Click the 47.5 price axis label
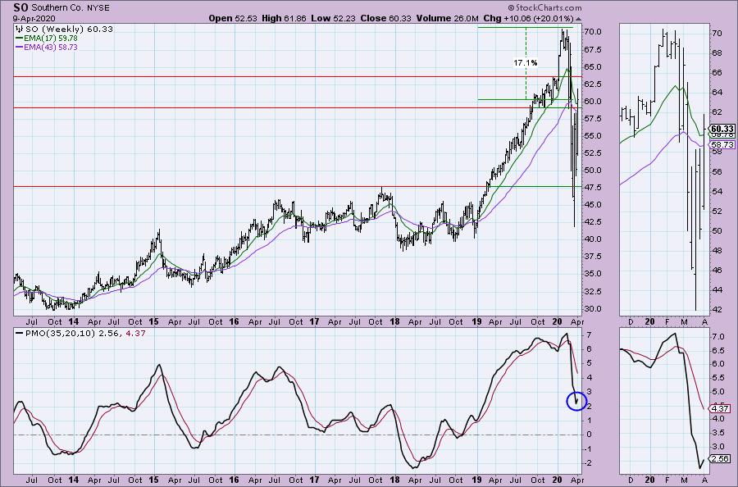Viewport: 738px width, 487px height. click(x=592, y=187)
